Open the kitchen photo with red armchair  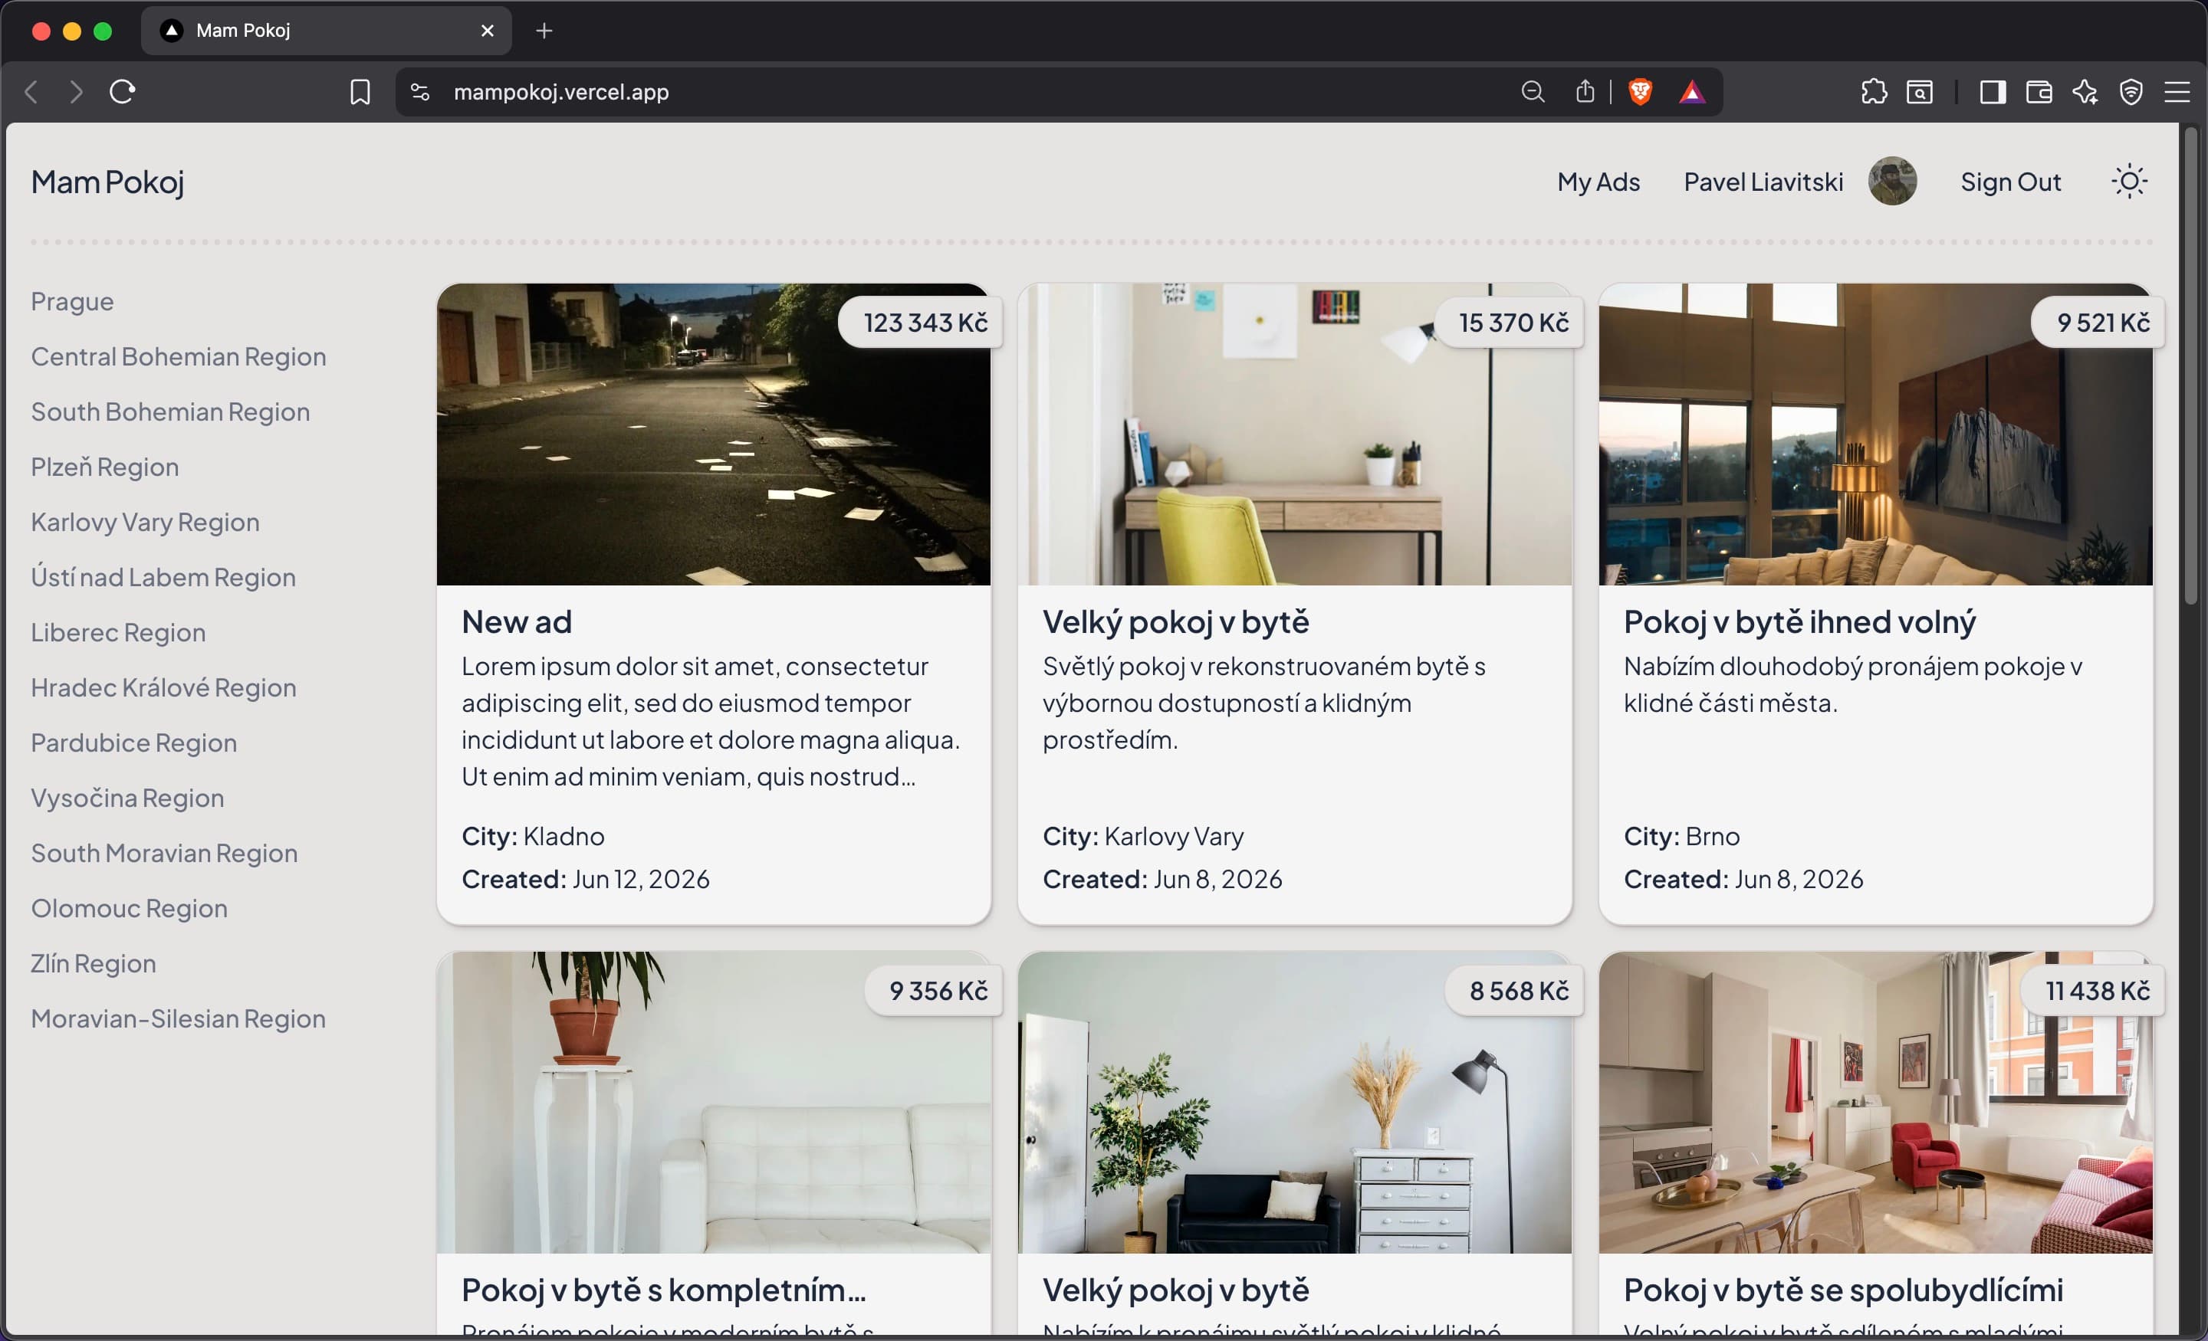1875,1102
